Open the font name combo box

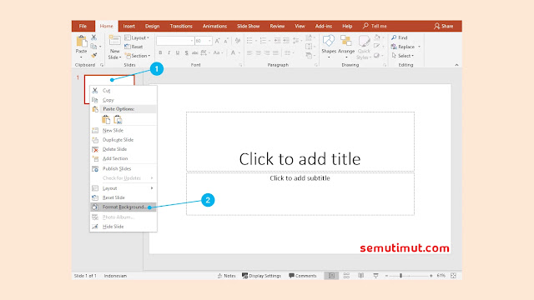[175, 41]
